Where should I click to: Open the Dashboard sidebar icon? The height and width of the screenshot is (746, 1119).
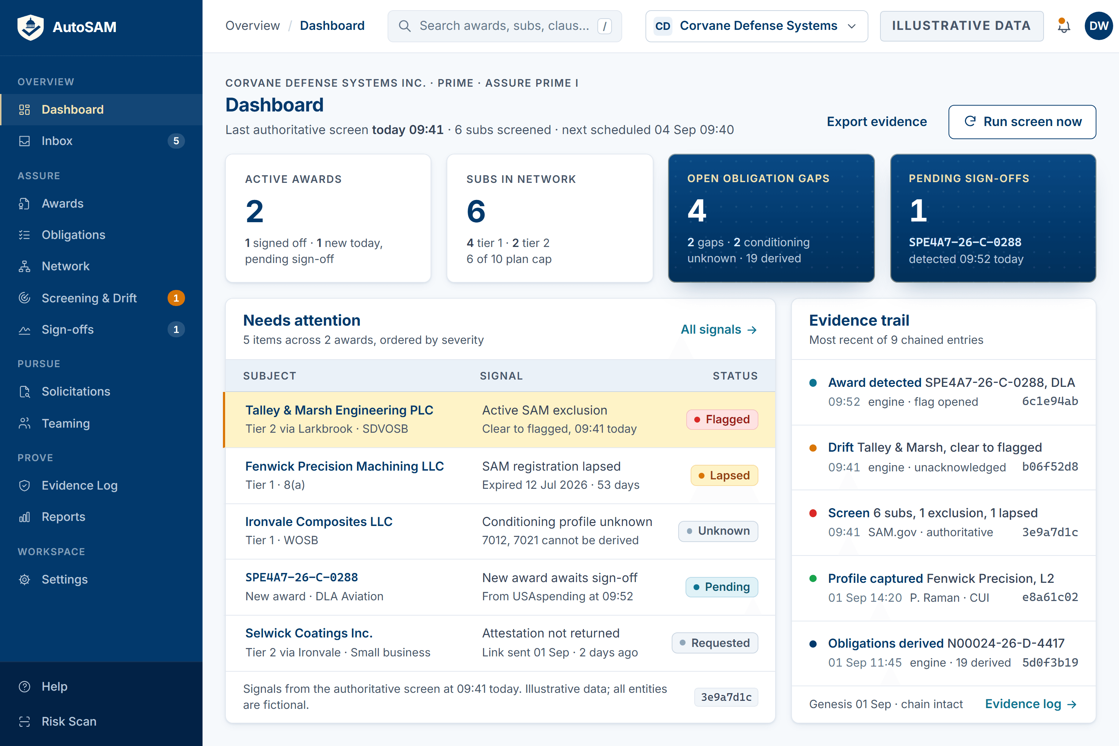point(24,109)
